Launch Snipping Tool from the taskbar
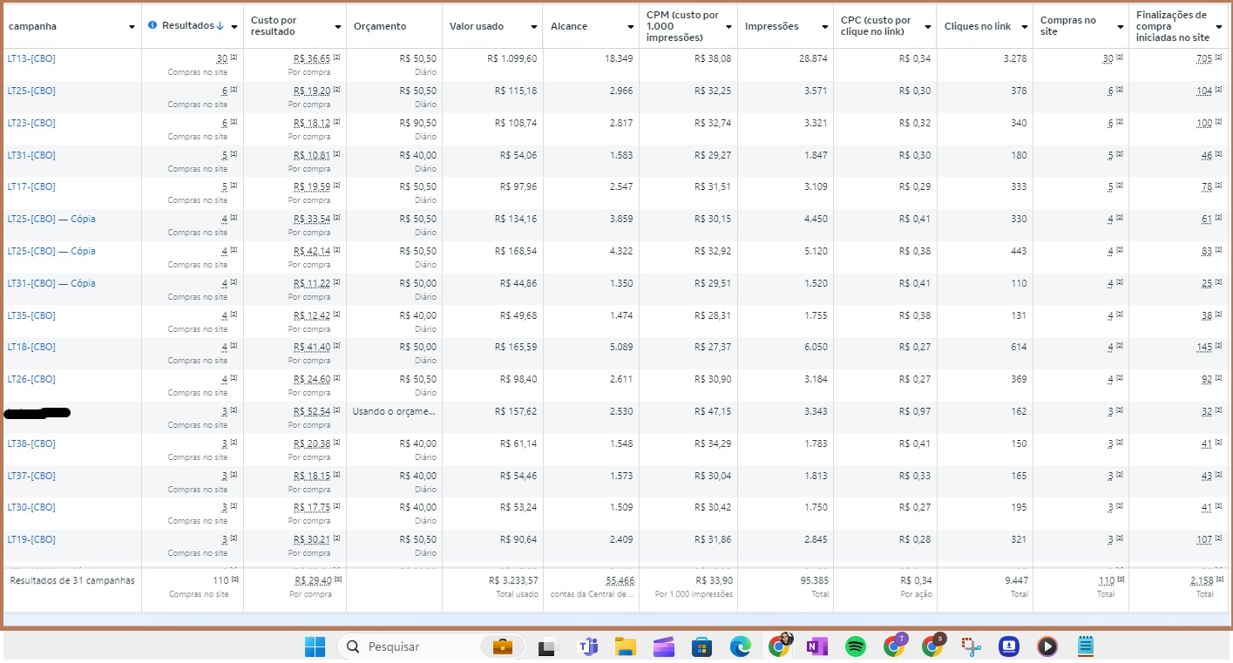Screen dimensions: 1233x663 pos(972,646)
